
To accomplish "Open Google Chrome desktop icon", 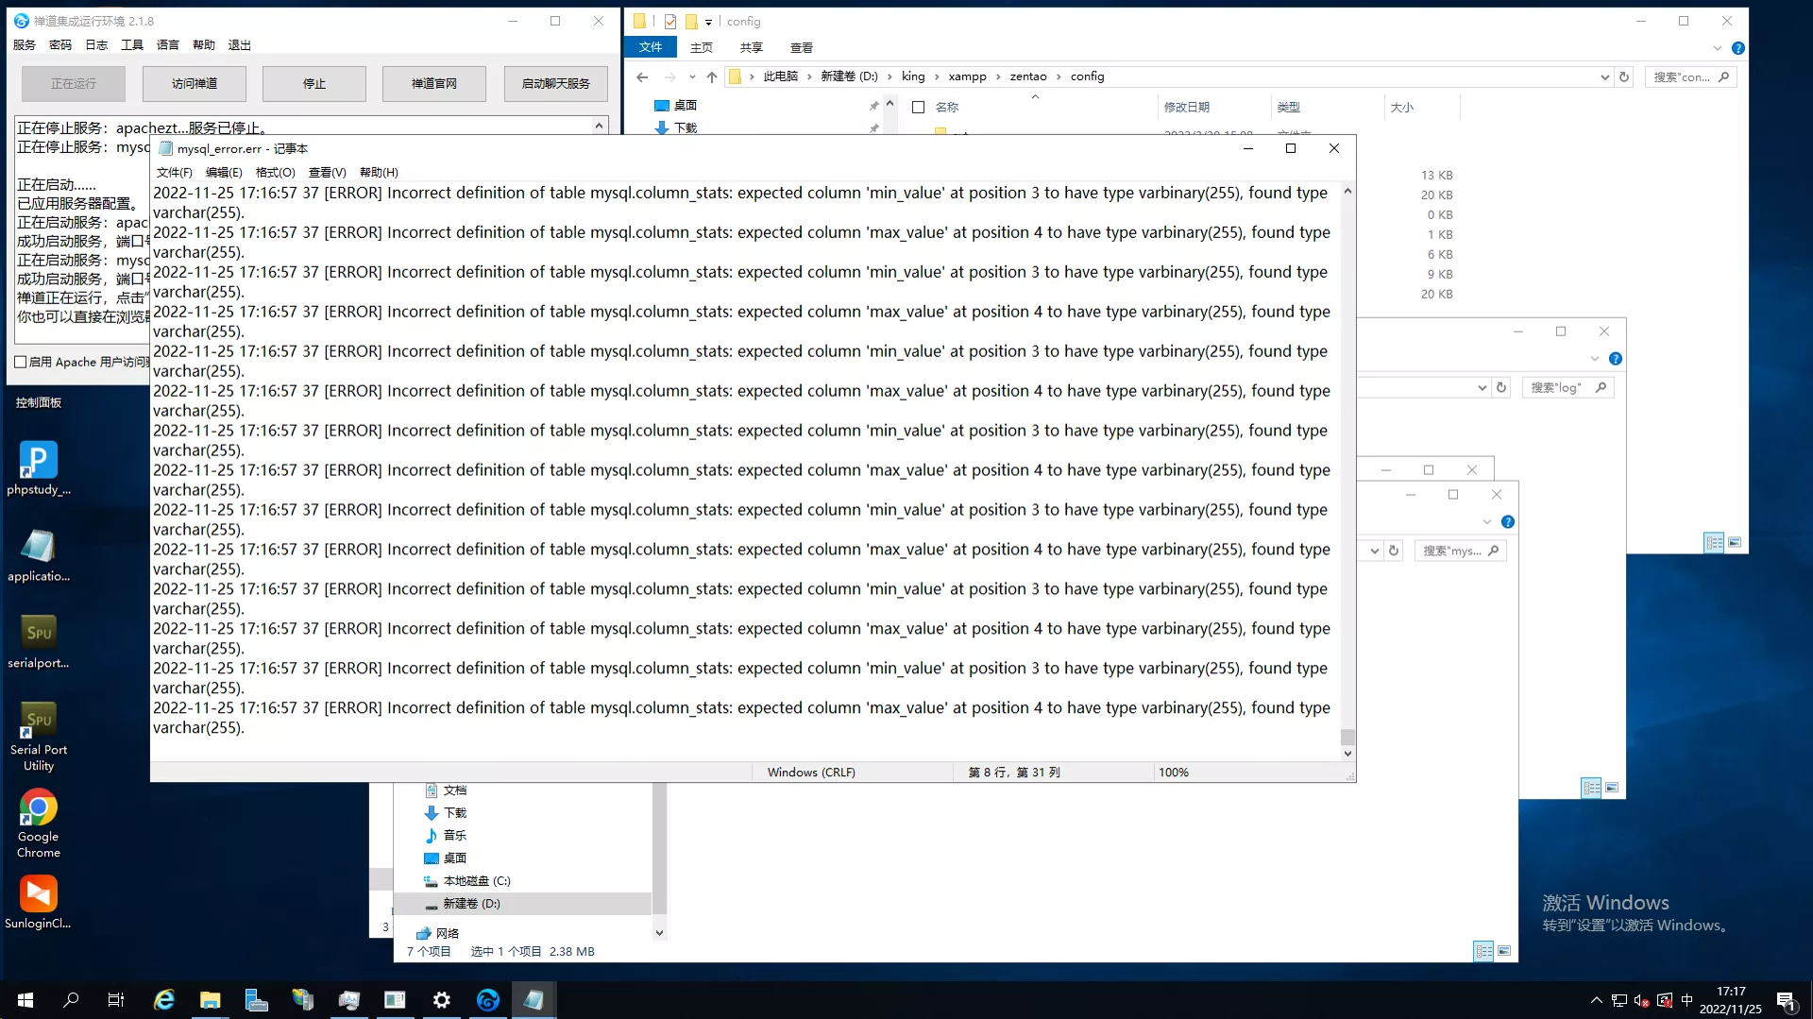I will (38, 824).
